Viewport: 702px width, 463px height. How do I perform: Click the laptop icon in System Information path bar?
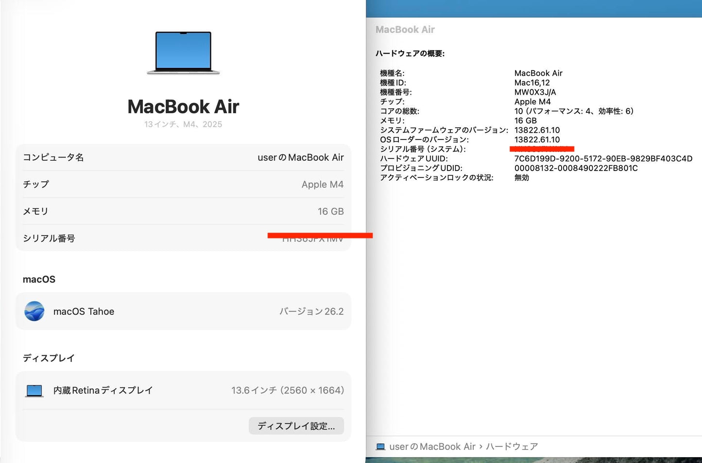click(381, 446)
